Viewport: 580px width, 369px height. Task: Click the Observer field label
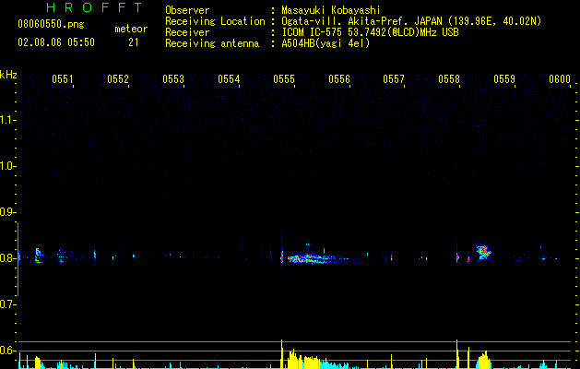tap(187, 10)
